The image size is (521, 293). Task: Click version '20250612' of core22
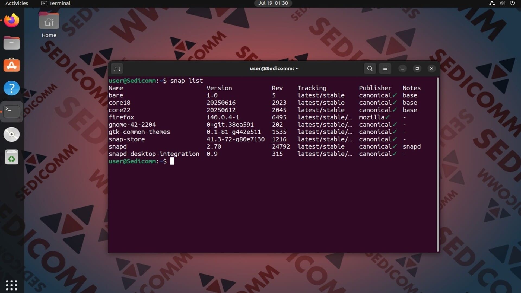[x=221, y=110]
